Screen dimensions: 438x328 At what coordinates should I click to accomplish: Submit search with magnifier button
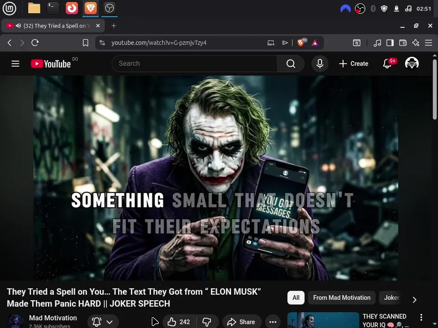click(x=291, y=64)
